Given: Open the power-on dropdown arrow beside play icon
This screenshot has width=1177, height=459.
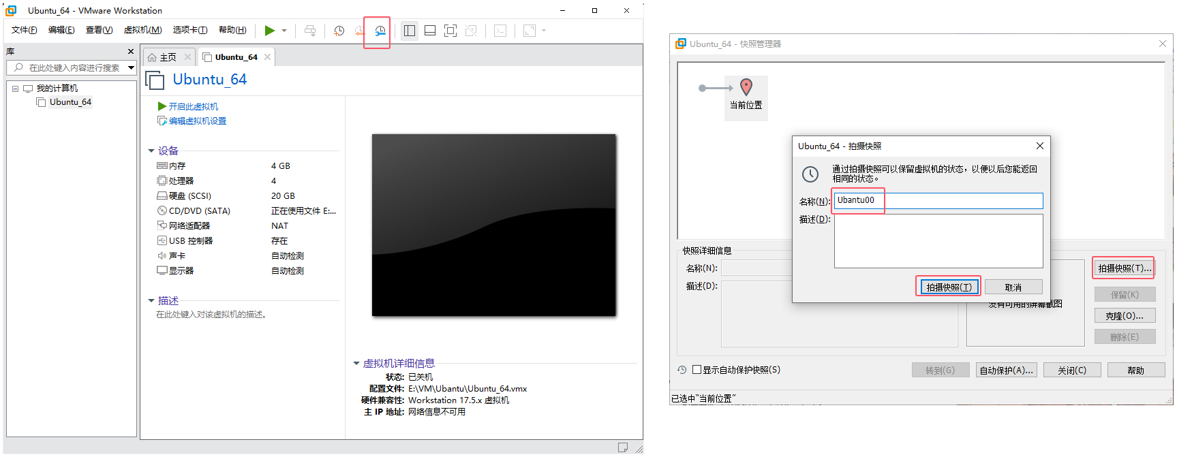Looking at the screenshot, I should pyautogui.click(x=284, y=31).
